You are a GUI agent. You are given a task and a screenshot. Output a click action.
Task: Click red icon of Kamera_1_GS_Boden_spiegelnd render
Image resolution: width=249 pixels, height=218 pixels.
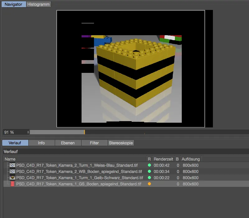(x=12, y=184)
